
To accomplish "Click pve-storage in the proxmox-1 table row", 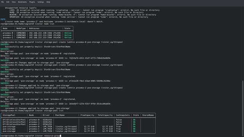I will pyautogui.click(x=9, y=129).
